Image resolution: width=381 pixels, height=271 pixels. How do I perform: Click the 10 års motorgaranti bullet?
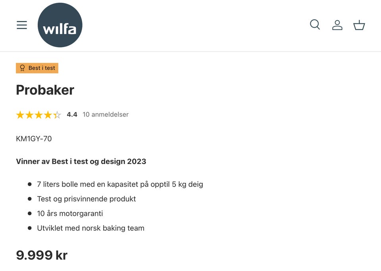[70, 214]
